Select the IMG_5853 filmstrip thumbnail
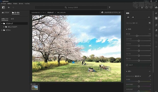This screenshot has height=92, width=158. click(x=35, y=88)
